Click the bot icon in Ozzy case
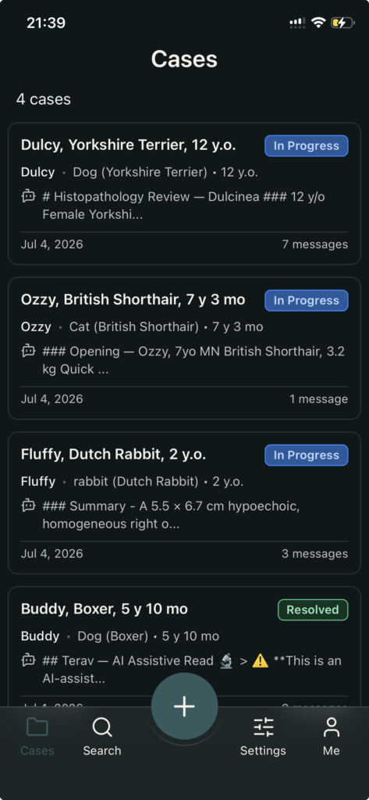The image size is (369, 800). coord(29,351)
